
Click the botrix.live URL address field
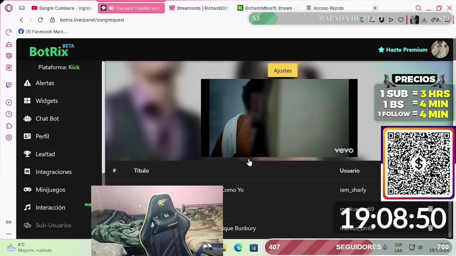(x=92, y=20)
